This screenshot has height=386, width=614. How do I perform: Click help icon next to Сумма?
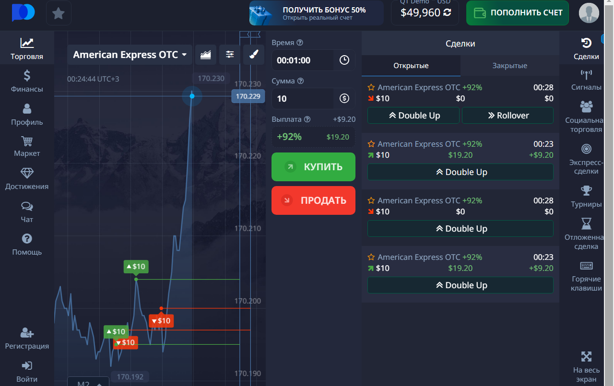(x=300, y=81)
